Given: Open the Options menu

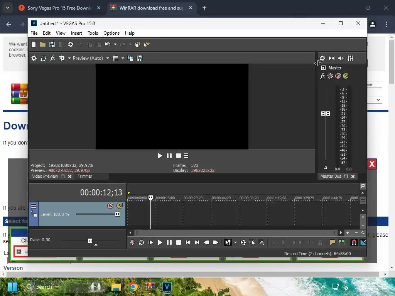Looking at the screenshot, I should 111,33.
